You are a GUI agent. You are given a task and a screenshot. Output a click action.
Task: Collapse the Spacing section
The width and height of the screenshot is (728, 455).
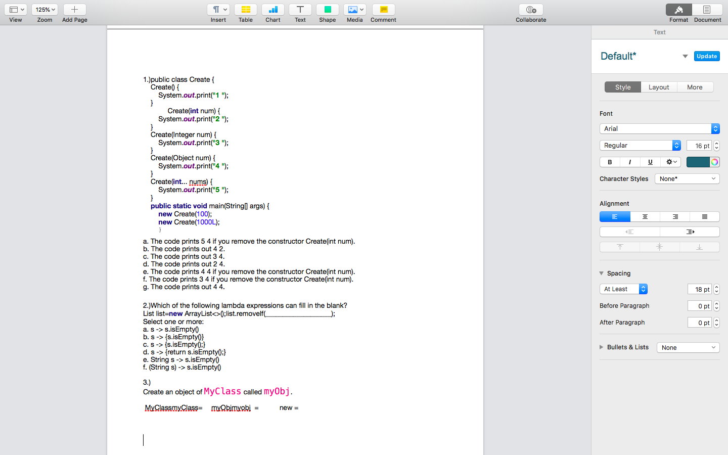click(602, 274)
